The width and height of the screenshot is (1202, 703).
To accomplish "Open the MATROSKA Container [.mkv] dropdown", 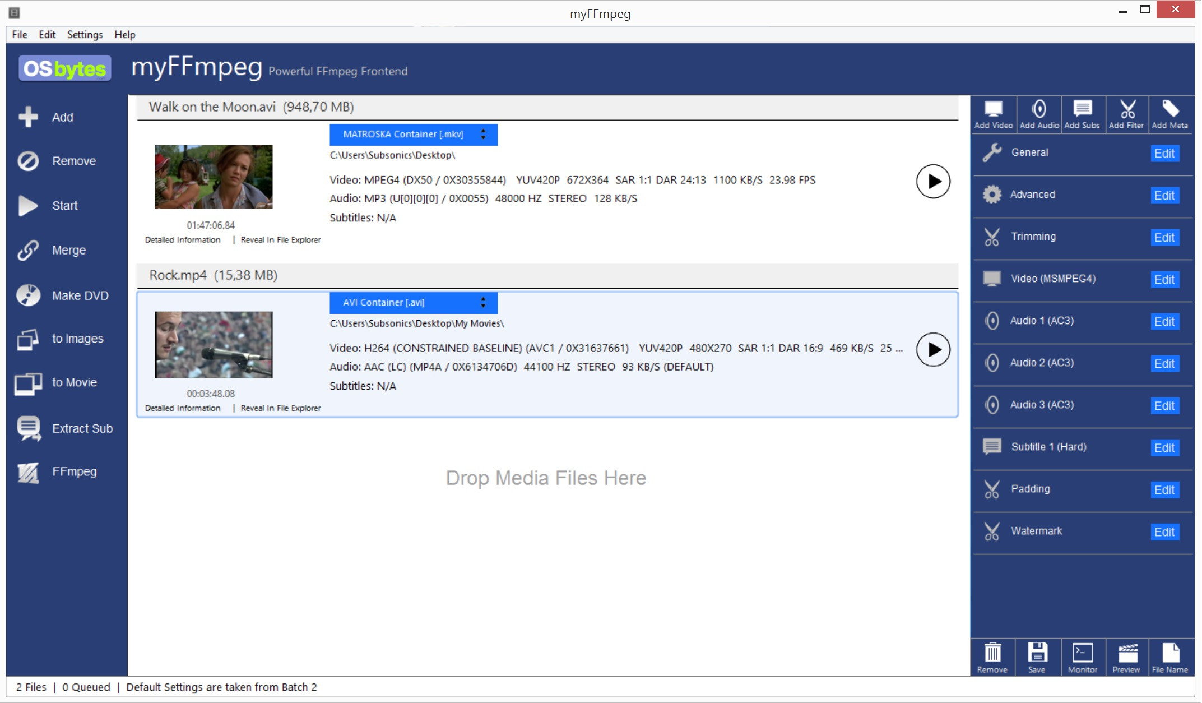I will 414,135.
